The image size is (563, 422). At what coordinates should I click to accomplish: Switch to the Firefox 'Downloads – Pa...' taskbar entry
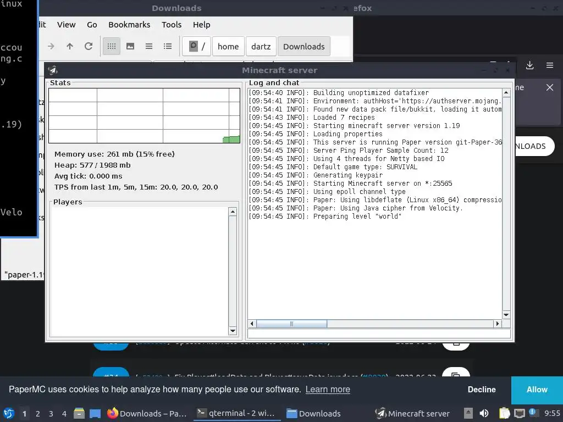(x=147, y=414)
